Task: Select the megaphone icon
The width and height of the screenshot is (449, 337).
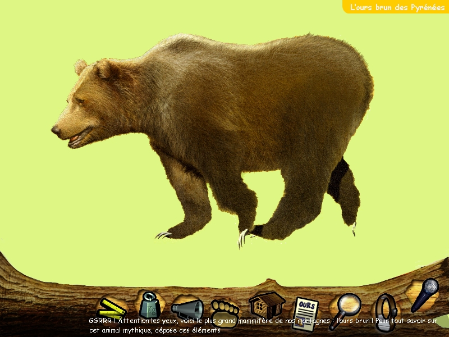Action: pos(187,308)
